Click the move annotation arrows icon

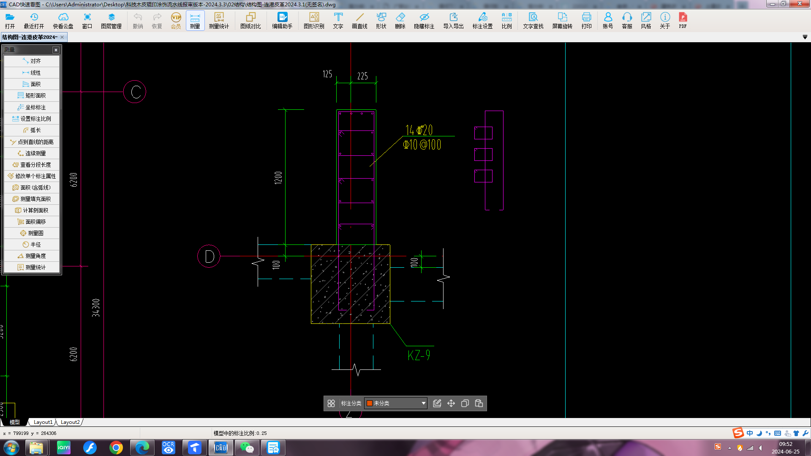(x=451, y=403)
